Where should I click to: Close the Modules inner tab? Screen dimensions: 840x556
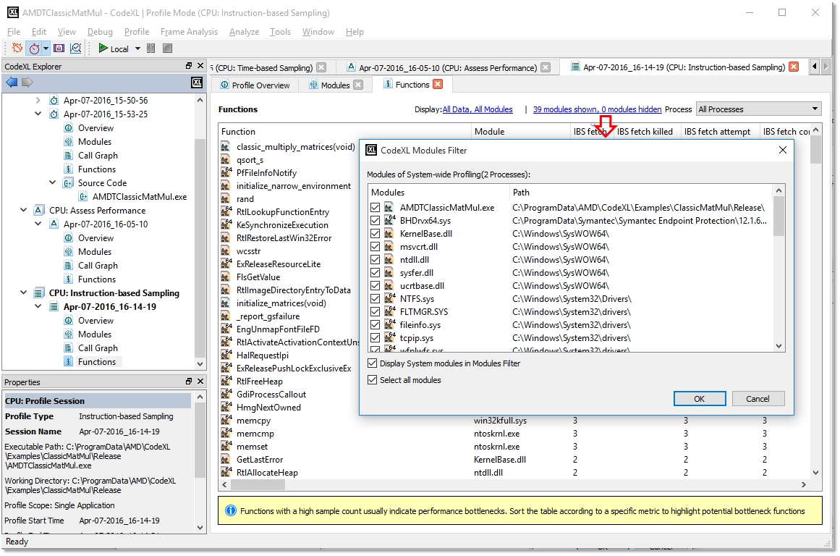pos(358,85)
